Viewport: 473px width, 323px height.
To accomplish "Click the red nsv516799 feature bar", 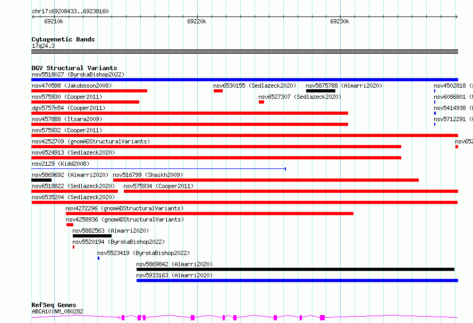I will (x=266, y=180).
